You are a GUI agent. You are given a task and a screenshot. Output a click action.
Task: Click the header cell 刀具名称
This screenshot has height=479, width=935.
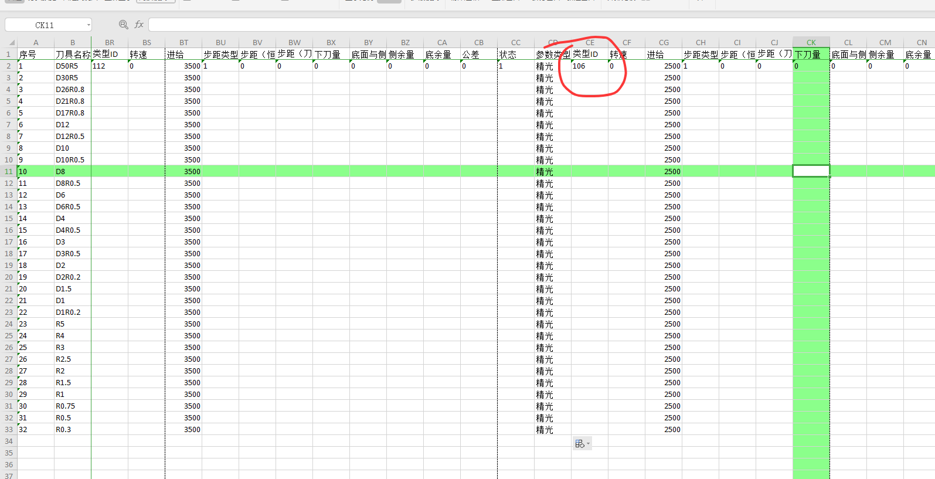73,54
